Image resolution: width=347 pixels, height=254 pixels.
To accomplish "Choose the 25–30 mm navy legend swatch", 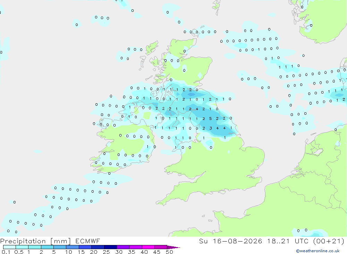I will (x=110, y=247).
